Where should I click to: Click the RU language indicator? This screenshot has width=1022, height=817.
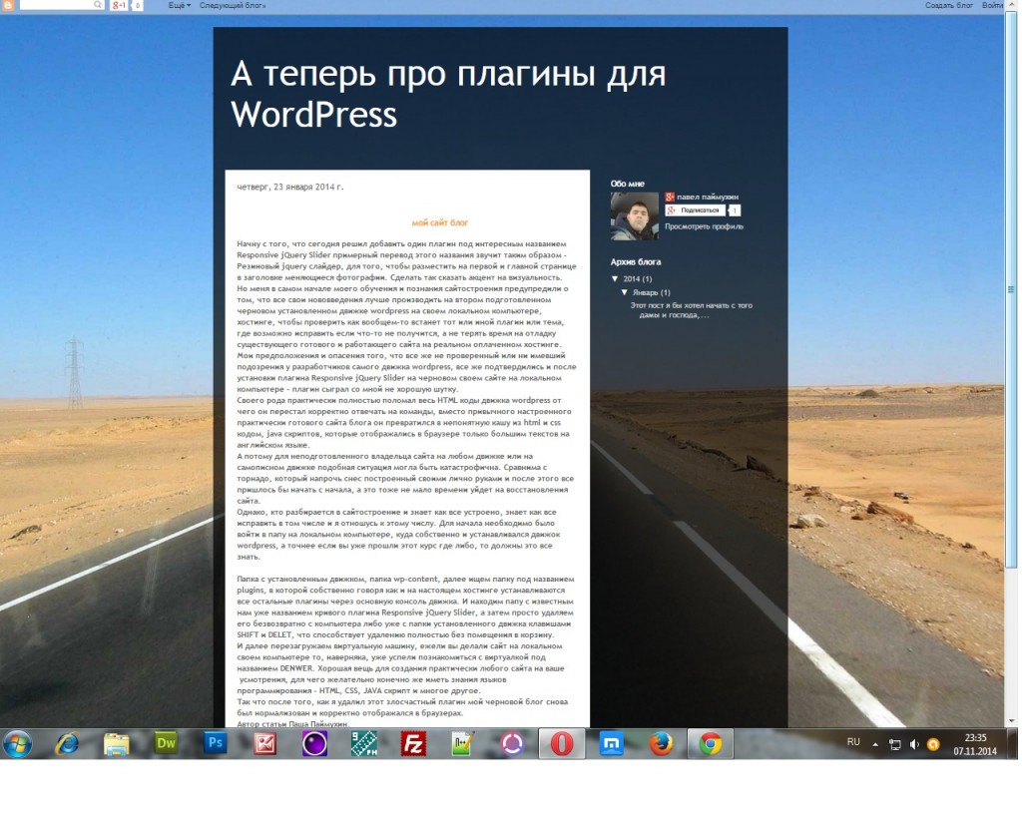853,742
